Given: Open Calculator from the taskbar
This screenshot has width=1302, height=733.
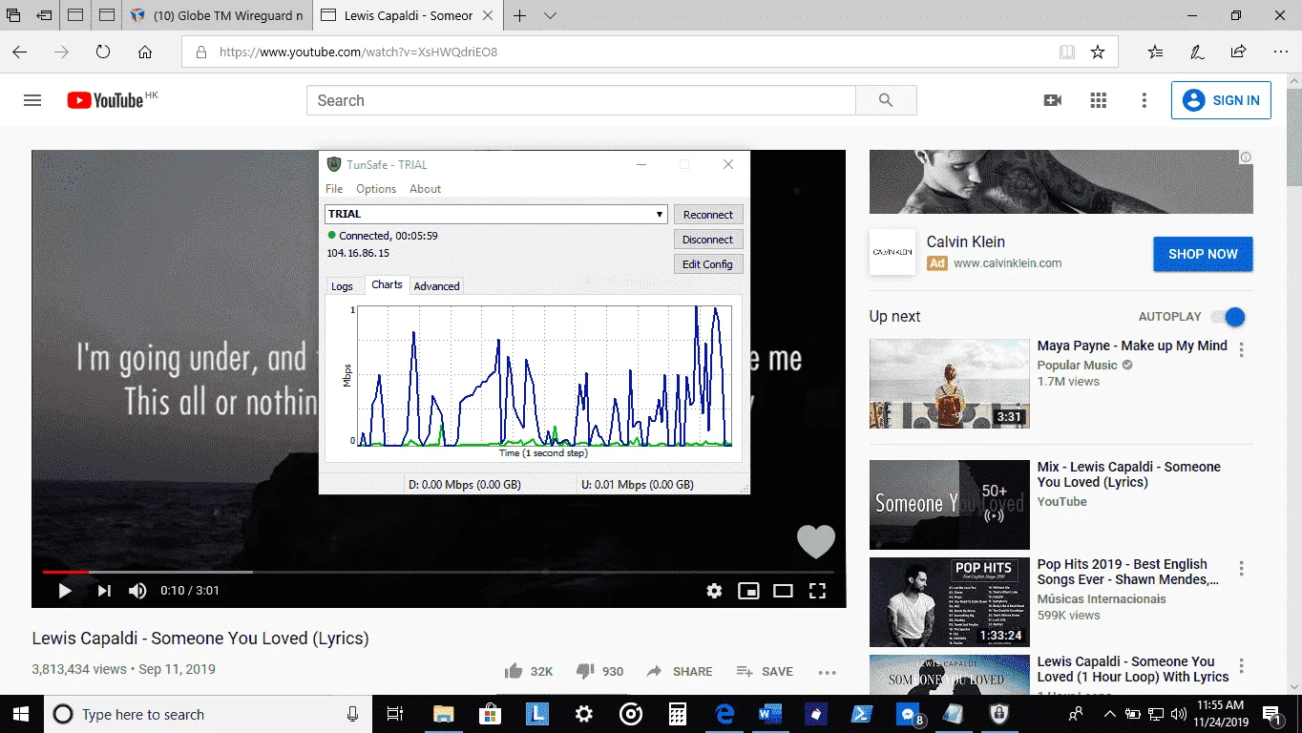Looking at the screenshot, I should pos(678,714).
